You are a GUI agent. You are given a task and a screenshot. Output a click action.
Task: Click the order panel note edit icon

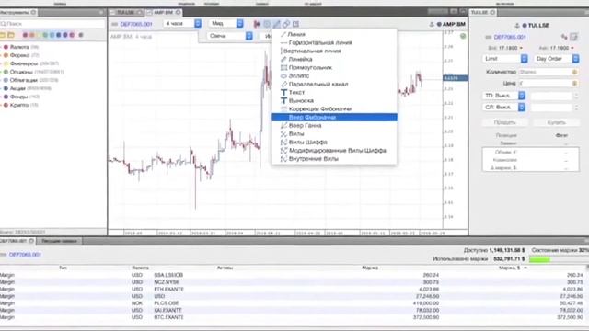[573, 37]
